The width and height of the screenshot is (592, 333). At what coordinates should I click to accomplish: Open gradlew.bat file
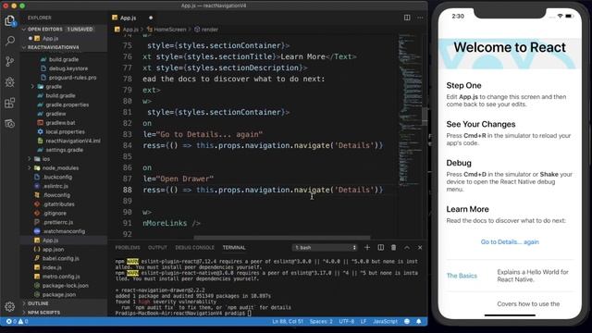(60, 123)
